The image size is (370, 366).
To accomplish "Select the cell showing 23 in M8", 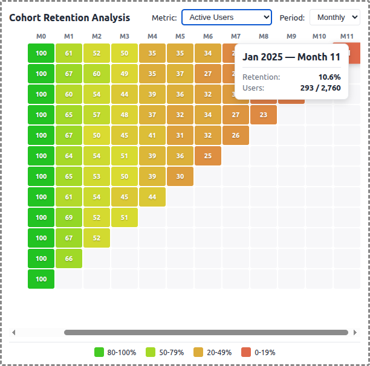I will click(x=264, y=115).
